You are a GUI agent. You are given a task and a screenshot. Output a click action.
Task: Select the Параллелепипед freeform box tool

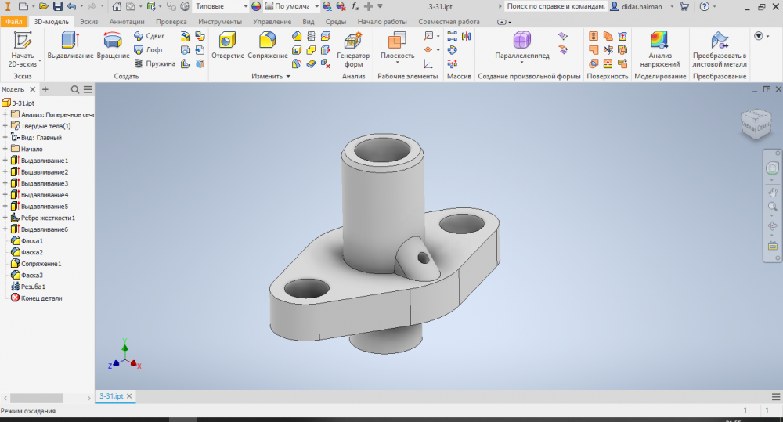[522, 45]
